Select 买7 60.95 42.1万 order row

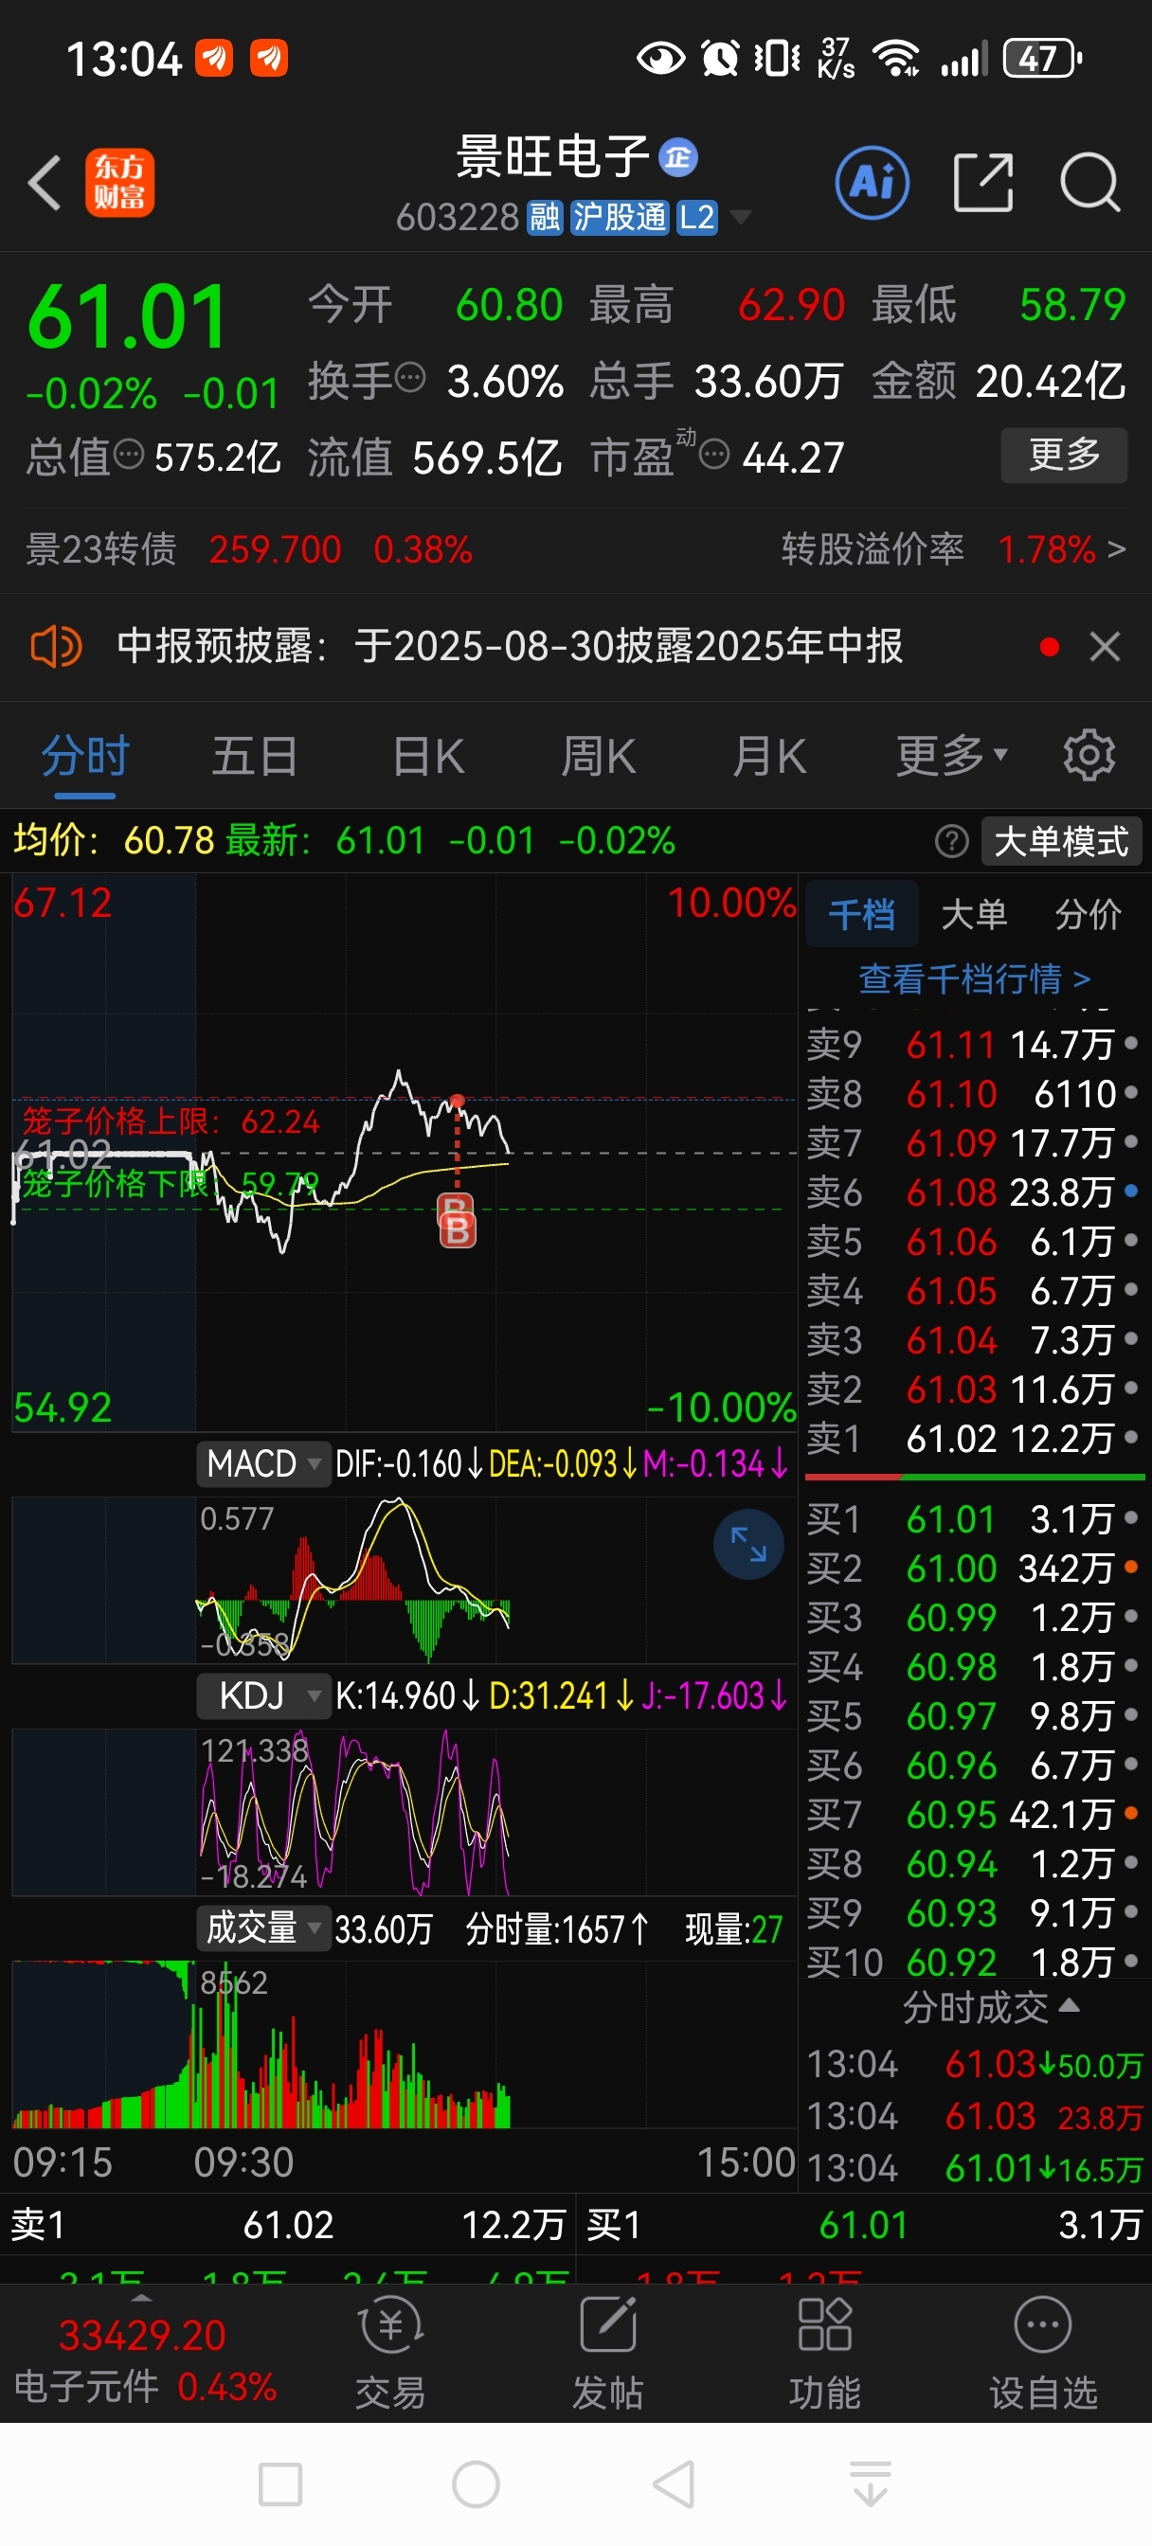973,1815
